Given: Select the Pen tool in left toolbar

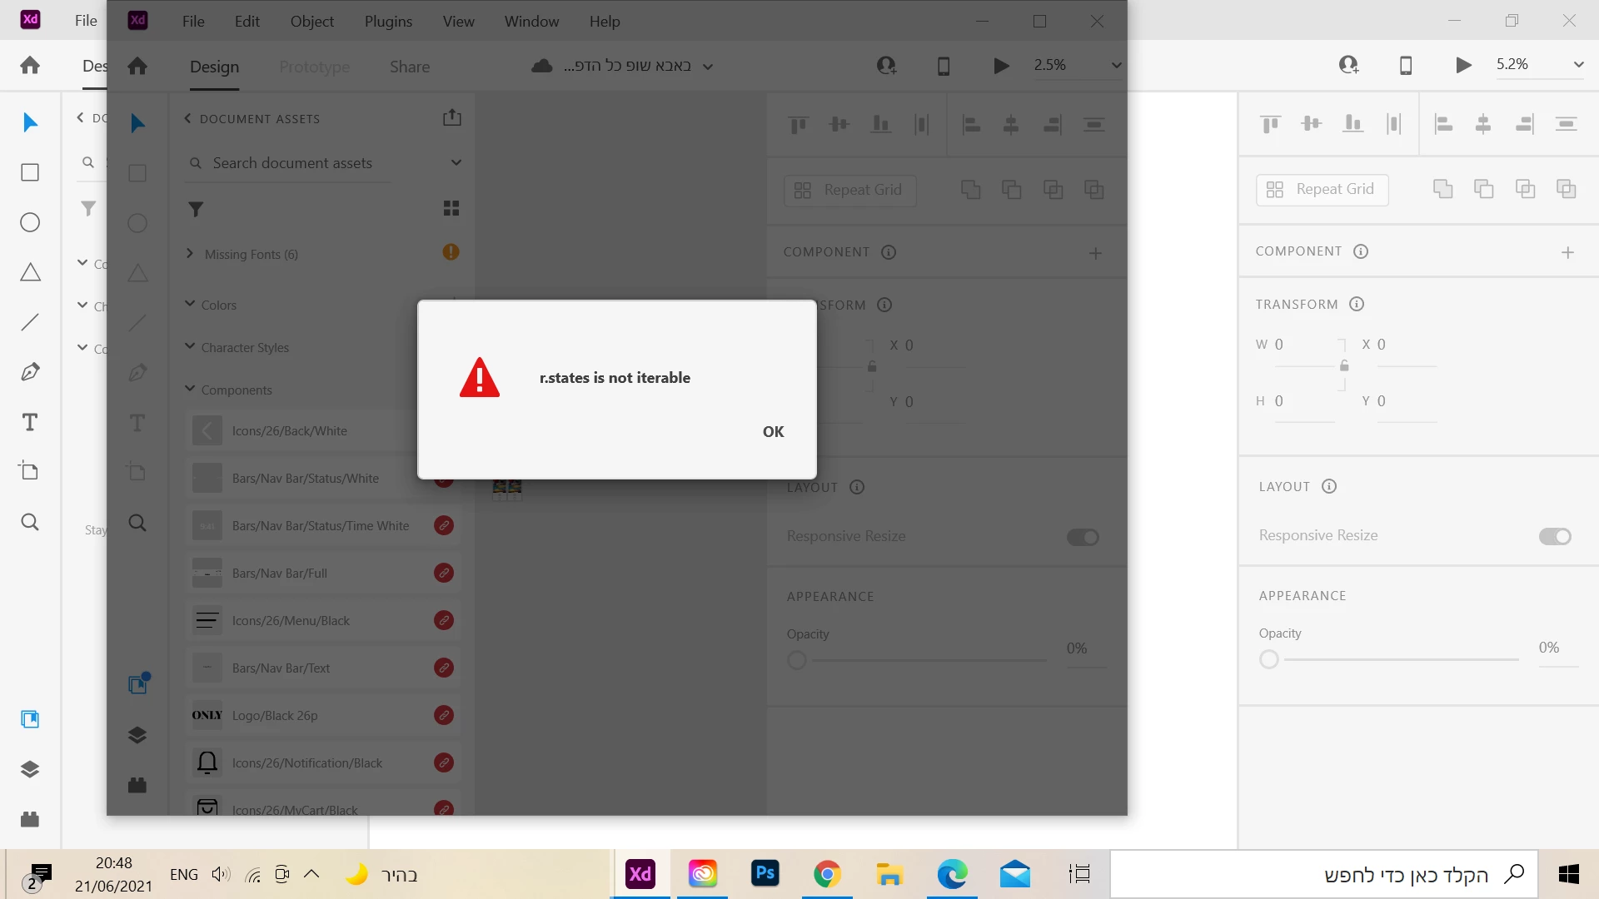Looking at the screenshot, I should pyautogui.click(x=30, y=372).
